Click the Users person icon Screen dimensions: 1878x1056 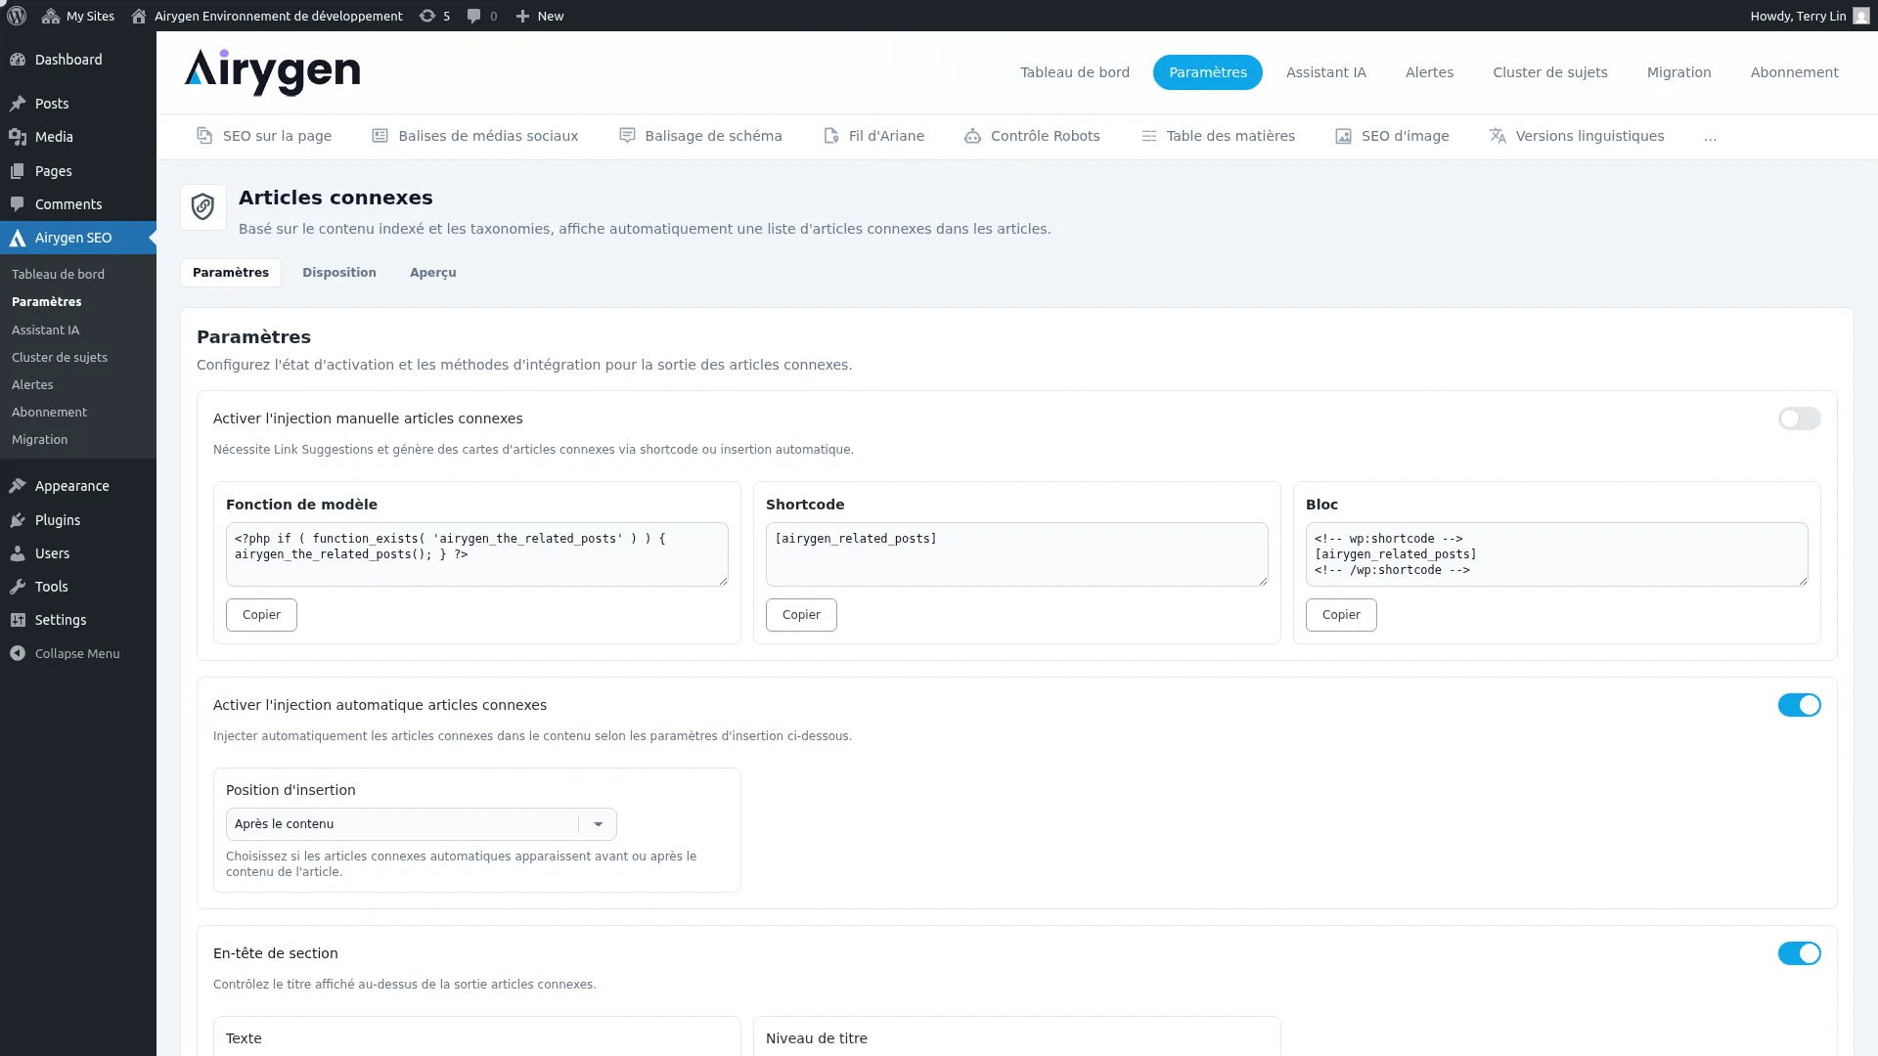pos(18,553)
